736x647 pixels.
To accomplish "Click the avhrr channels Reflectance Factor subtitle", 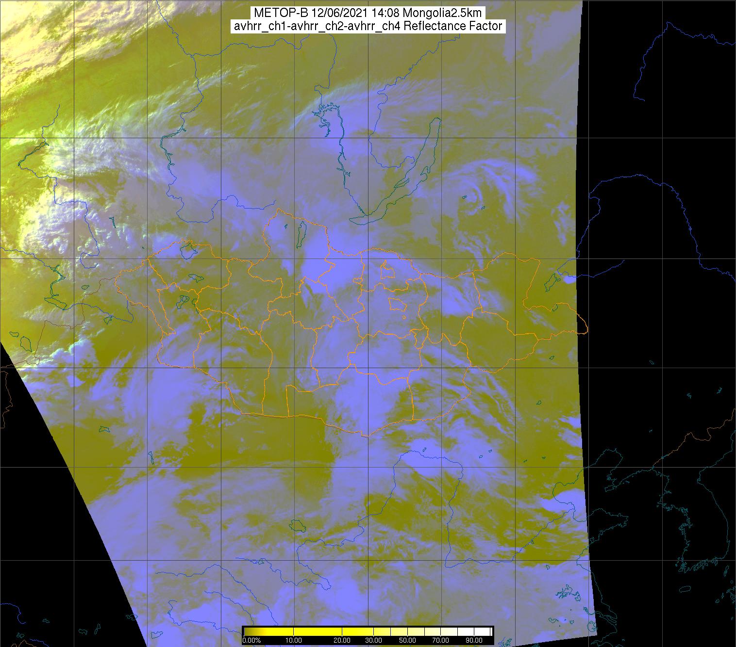I will pos(368,27).
